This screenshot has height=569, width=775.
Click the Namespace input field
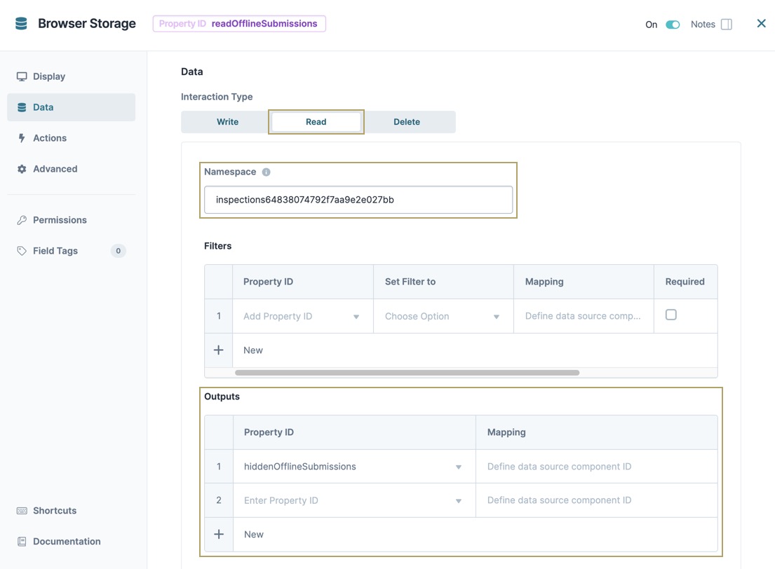(x=358, y=200)
